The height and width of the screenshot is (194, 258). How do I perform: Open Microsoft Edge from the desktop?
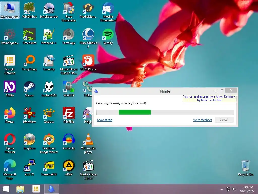click(x=10, y=169)
